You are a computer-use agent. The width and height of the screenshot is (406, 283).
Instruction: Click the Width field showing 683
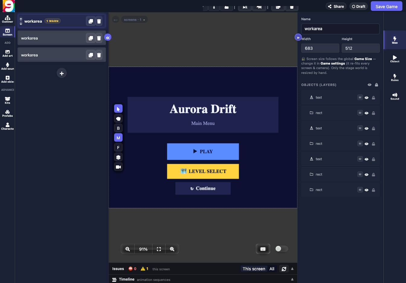coord(320,48)
